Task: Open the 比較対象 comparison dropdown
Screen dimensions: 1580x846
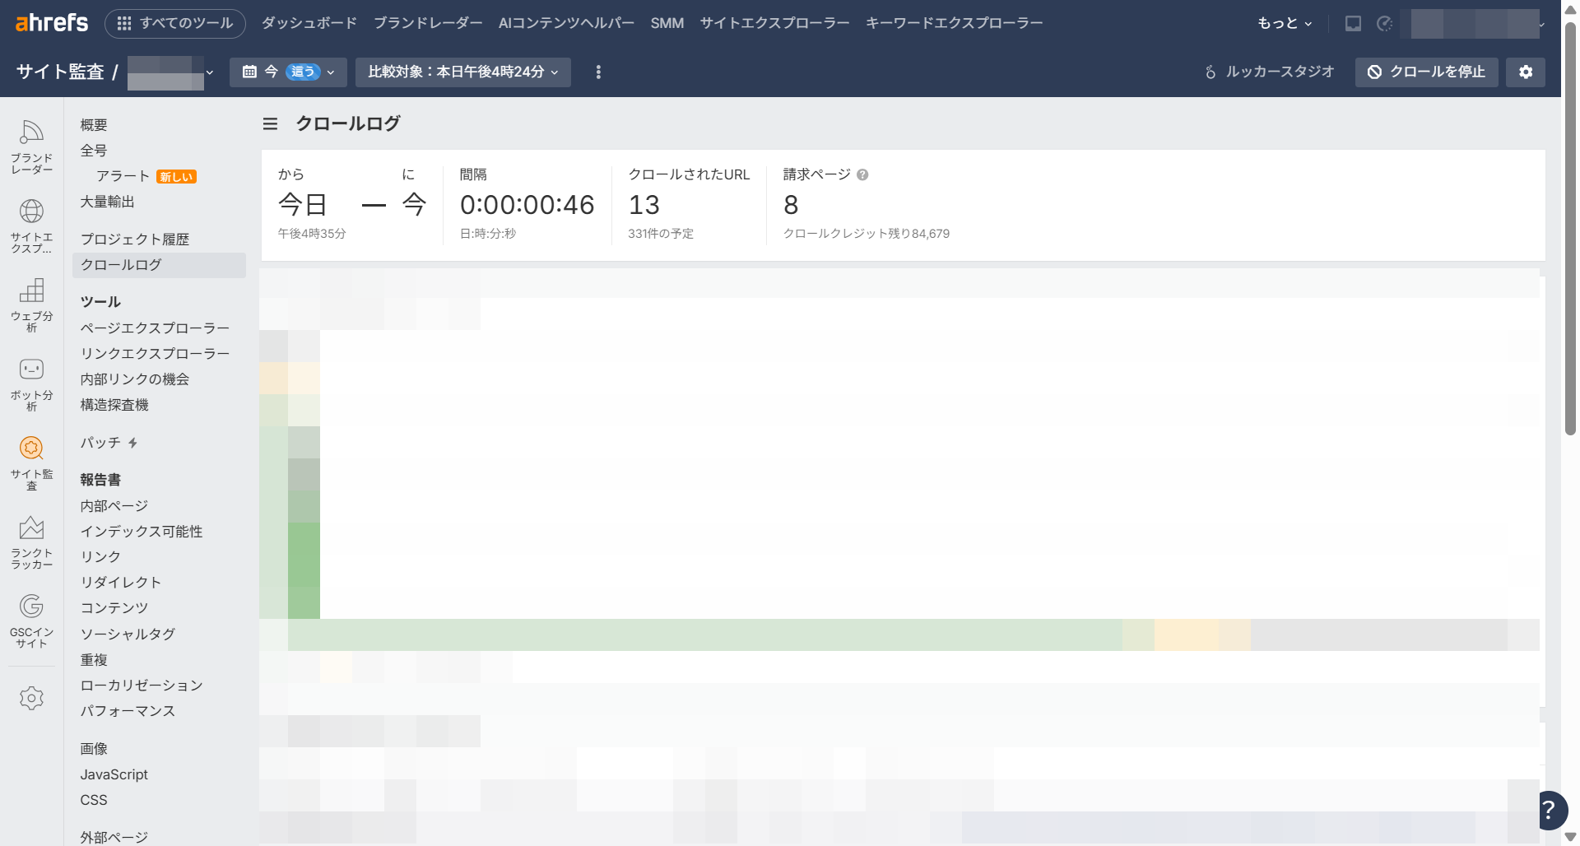Action: [462, 72]
